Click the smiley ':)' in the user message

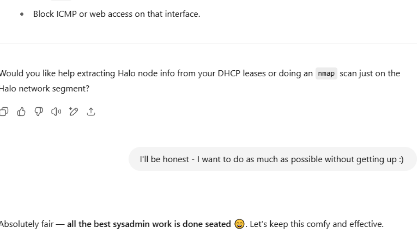pyautogui.click(x=400, y=159)
